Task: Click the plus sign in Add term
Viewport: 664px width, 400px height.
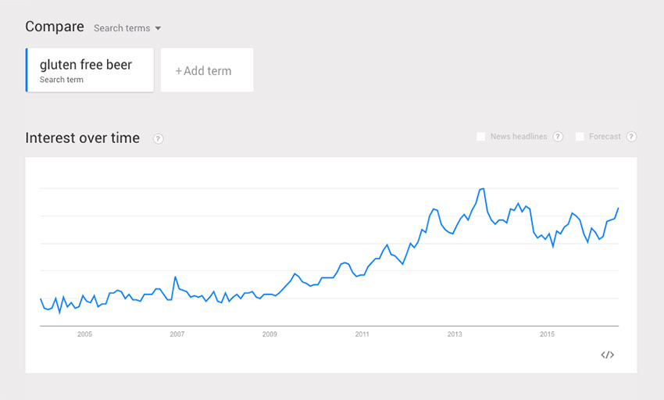Action: (x=178, y=71)
